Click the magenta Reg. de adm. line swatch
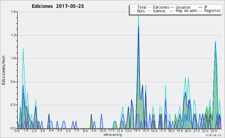This screenshot has width=225, height=138. 172,11
